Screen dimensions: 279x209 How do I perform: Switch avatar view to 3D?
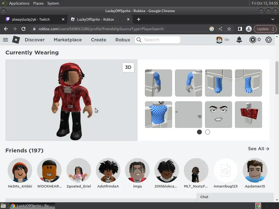[128, 67]
